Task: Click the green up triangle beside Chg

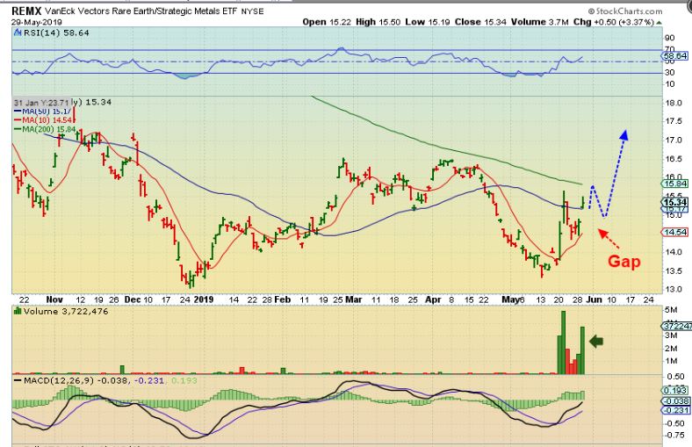Action: (660, 22)
